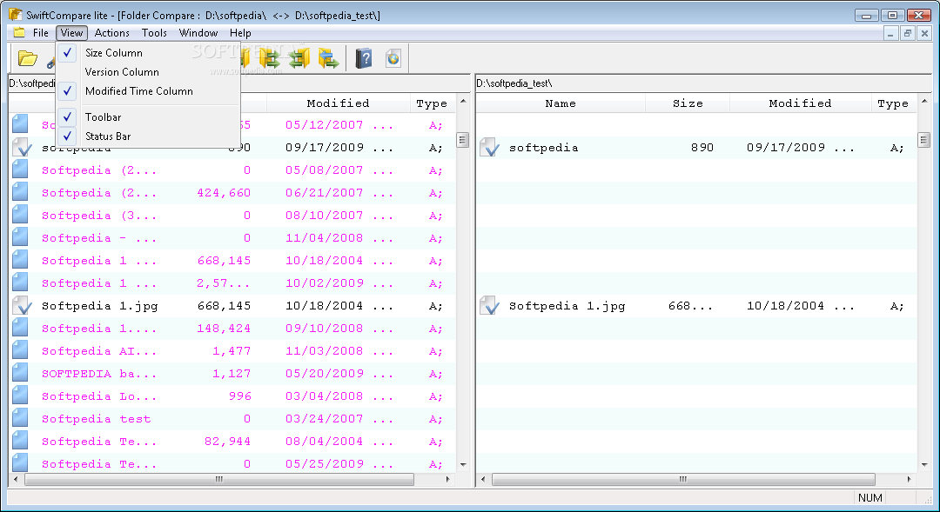This screenshot has width=940, height=512.
Task: Click file icon of row dated 10/02/2009
Action: tap(20, 283)
